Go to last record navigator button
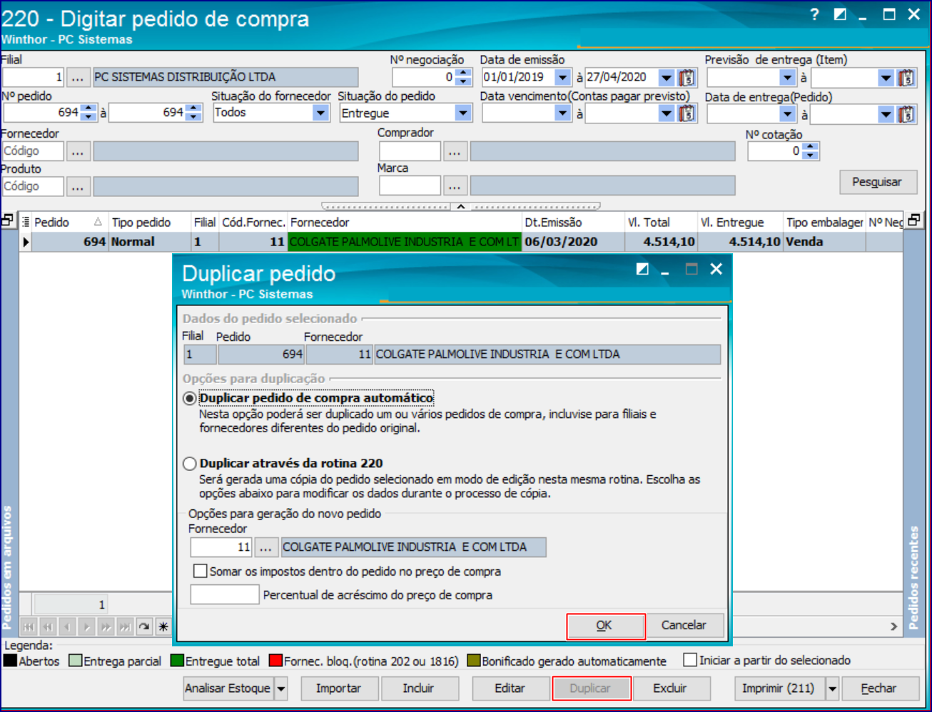 click(x=125, y=626)
